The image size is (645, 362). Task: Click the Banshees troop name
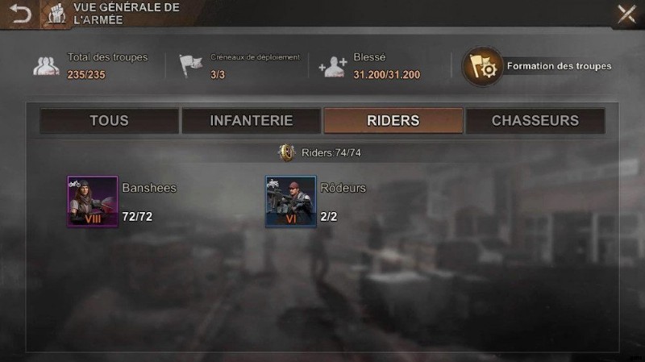[x=149, y=188]
